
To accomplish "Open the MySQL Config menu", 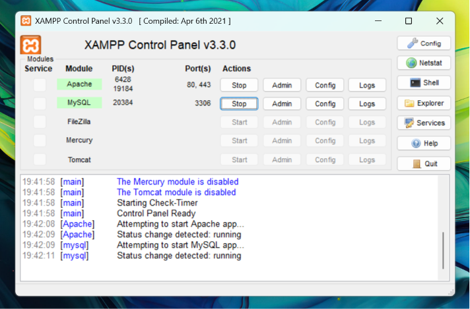I will coord(325,104).
